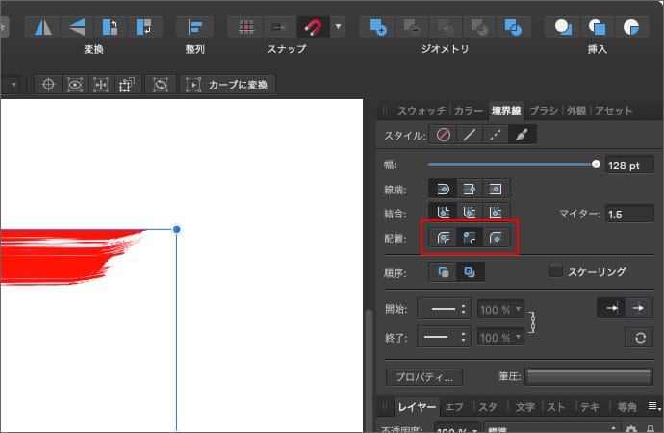Open the snapping options dropdown arrow
Viewport: 664px width, 433px height.
(338, 26)
